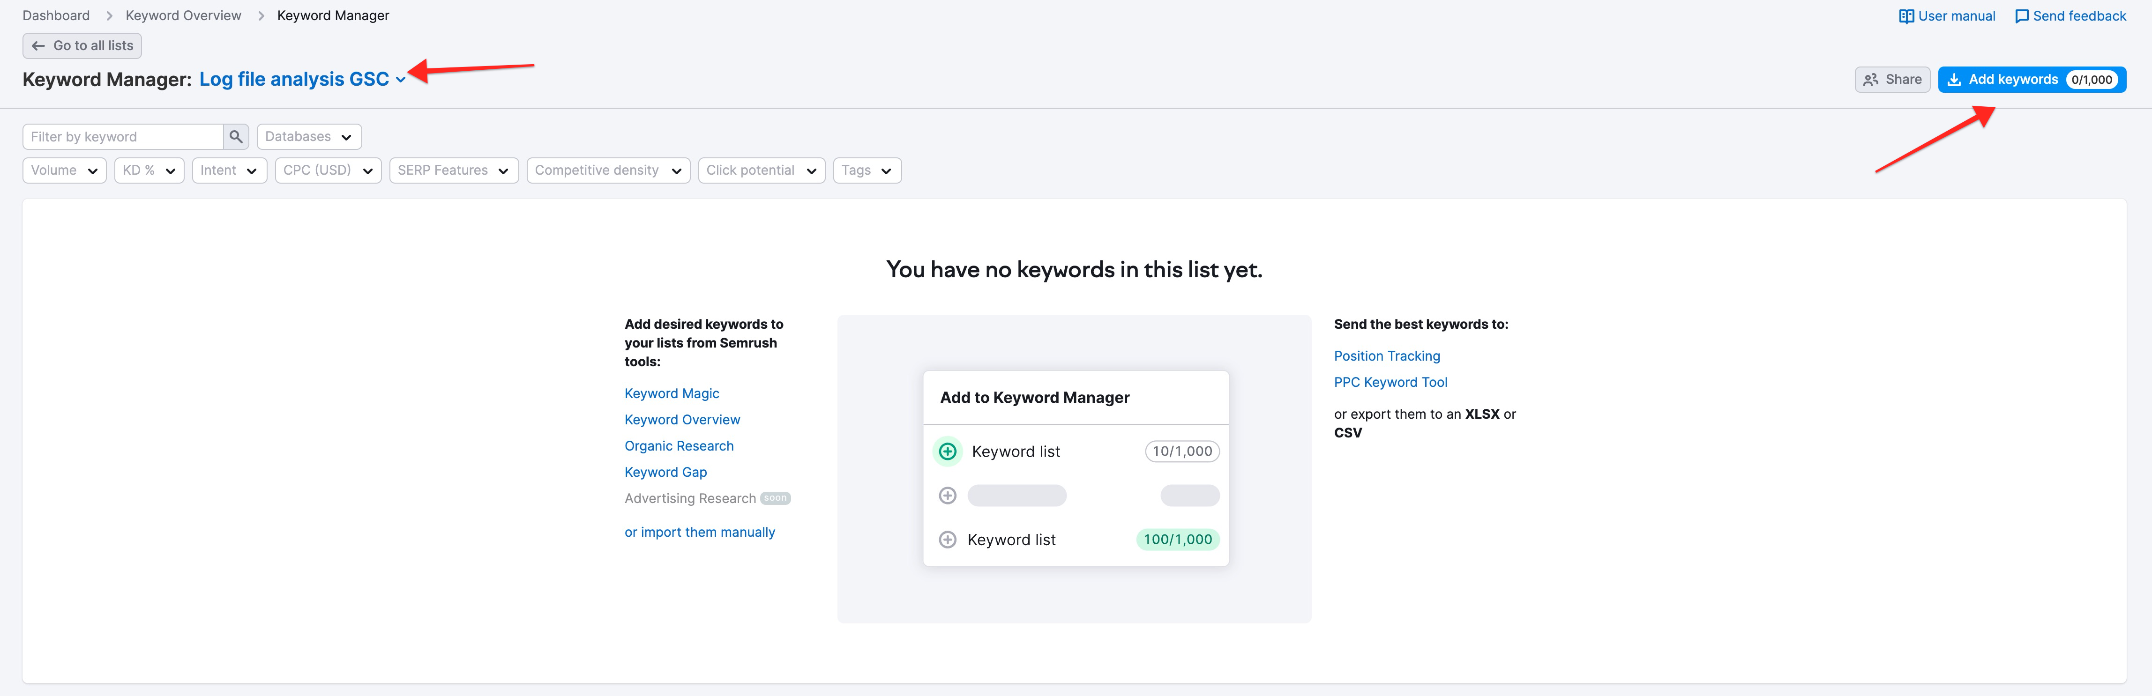The height and width of the screenshot is (696, 2152).
Task: Click the Share people icon
Action: (x=1870, y=80)
